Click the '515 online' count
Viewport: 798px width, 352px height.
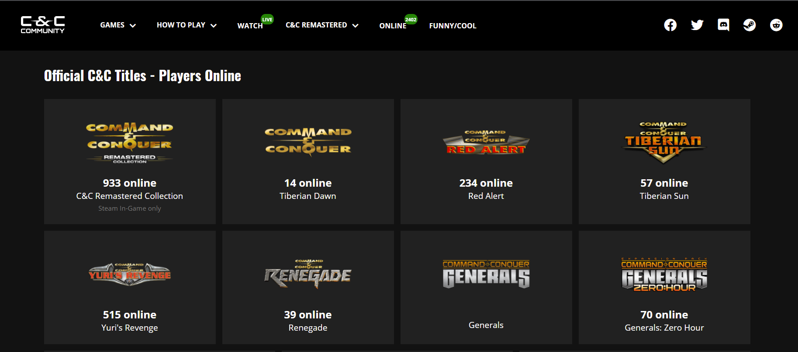(130, 314)
